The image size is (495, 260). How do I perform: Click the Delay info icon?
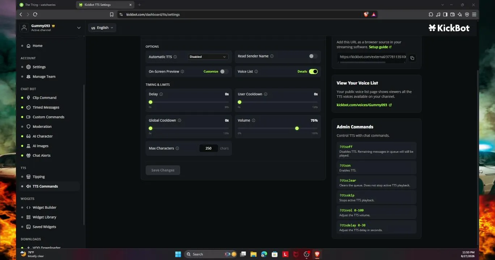161,94
